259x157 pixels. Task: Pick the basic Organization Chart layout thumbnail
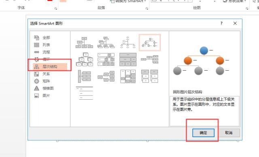pyautogui.click(x=84, y=43)
